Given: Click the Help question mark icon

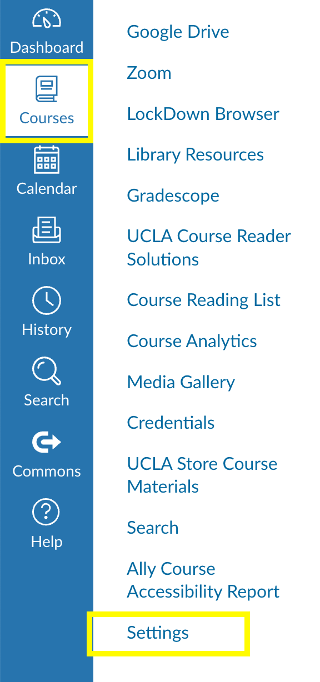Looking at the screenshot, I should (47, 513).
